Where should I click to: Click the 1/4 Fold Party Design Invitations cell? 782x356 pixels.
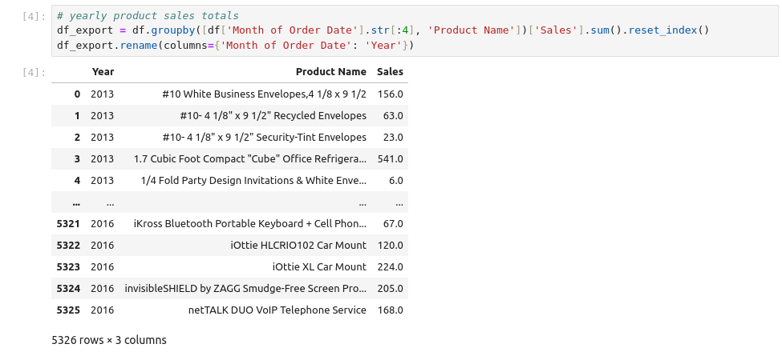click(253, 181)
